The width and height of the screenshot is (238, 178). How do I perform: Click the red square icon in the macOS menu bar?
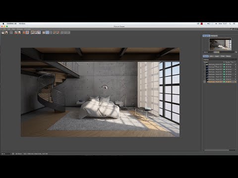(202, 24)
